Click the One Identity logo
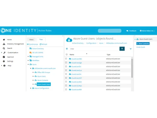Viewport: 157px width, 118px height. click(19, 31)
